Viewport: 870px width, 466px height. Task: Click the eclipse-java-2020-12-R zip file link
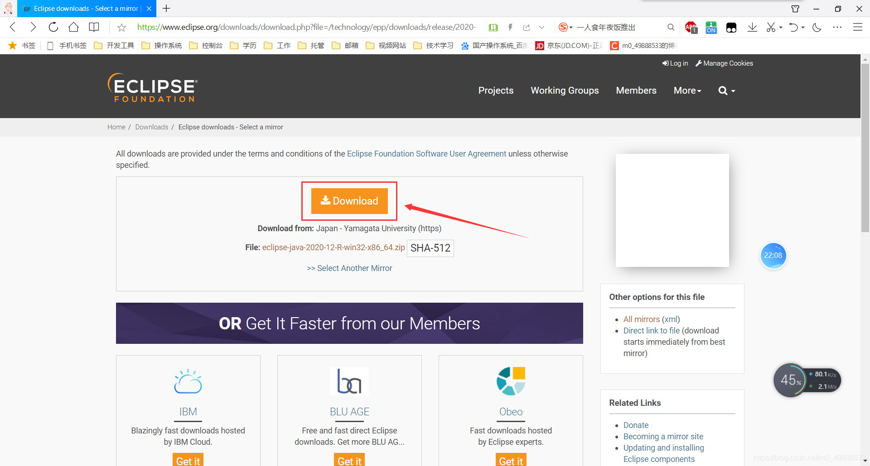click(x=333, y=247)
